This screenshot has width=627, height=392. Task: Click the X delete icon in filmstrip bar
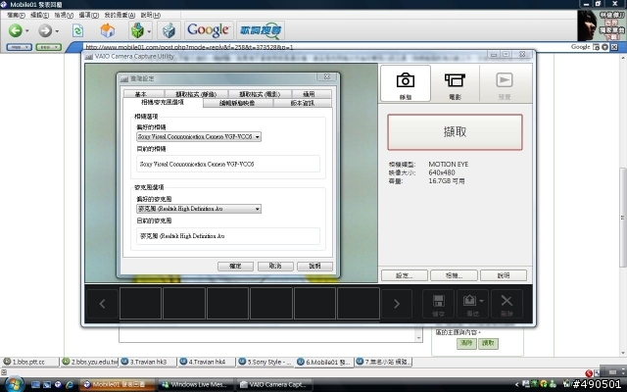[x=506, y=304]
